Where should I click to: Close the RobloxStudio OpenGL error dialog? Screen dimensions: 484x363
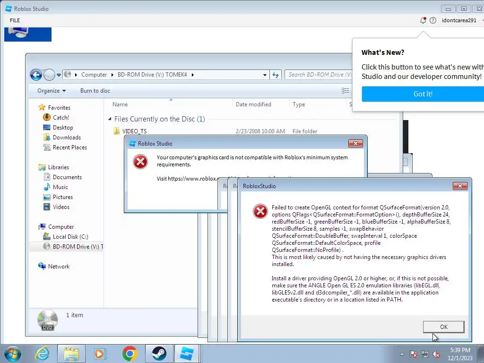click(x=460, y=186)
